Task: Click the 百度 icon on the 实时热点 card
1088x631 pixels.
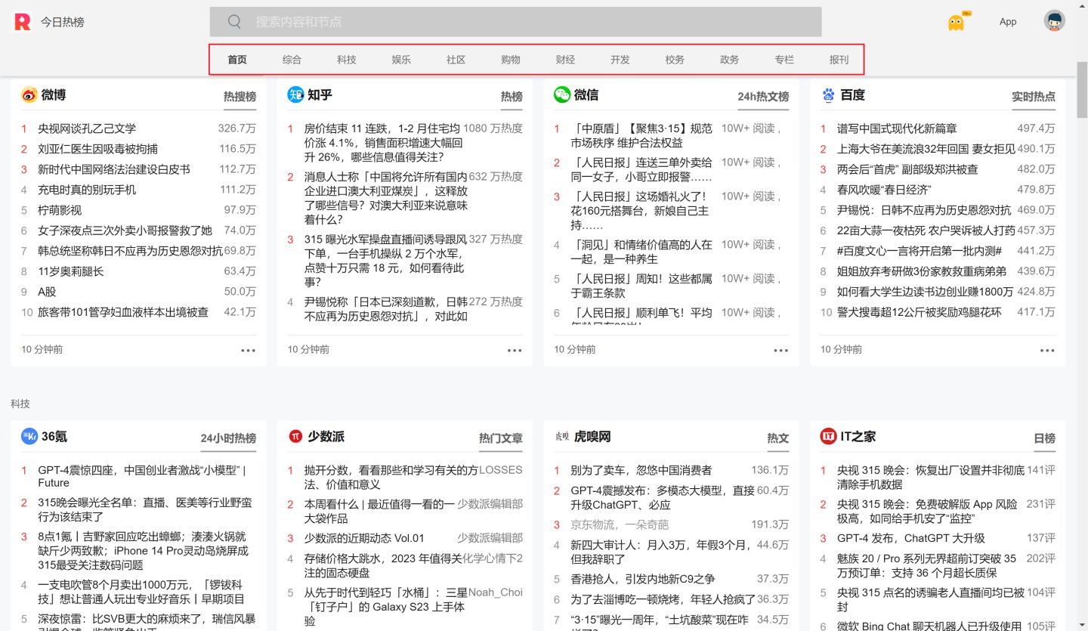Action: pyautogui.click(x=827, y=94)
